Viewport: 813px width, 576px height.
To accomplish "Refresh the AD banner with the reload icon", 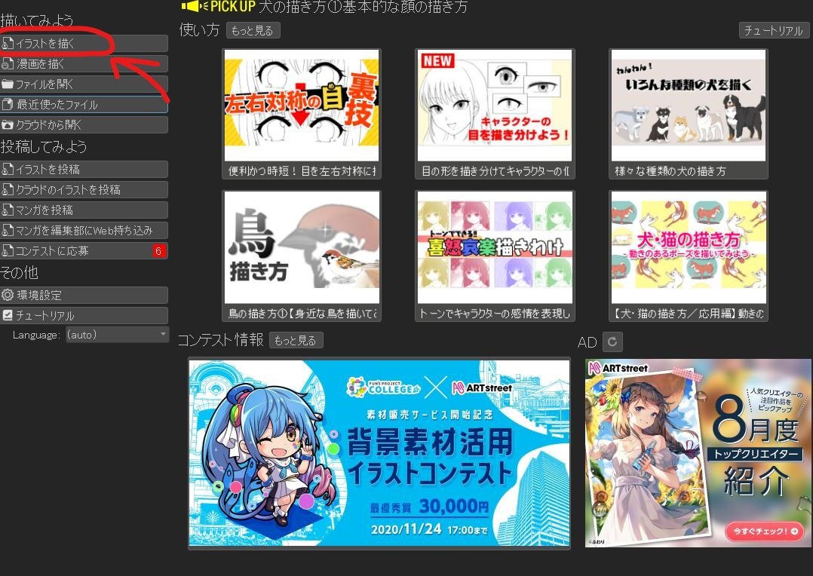I will (612, 342).
